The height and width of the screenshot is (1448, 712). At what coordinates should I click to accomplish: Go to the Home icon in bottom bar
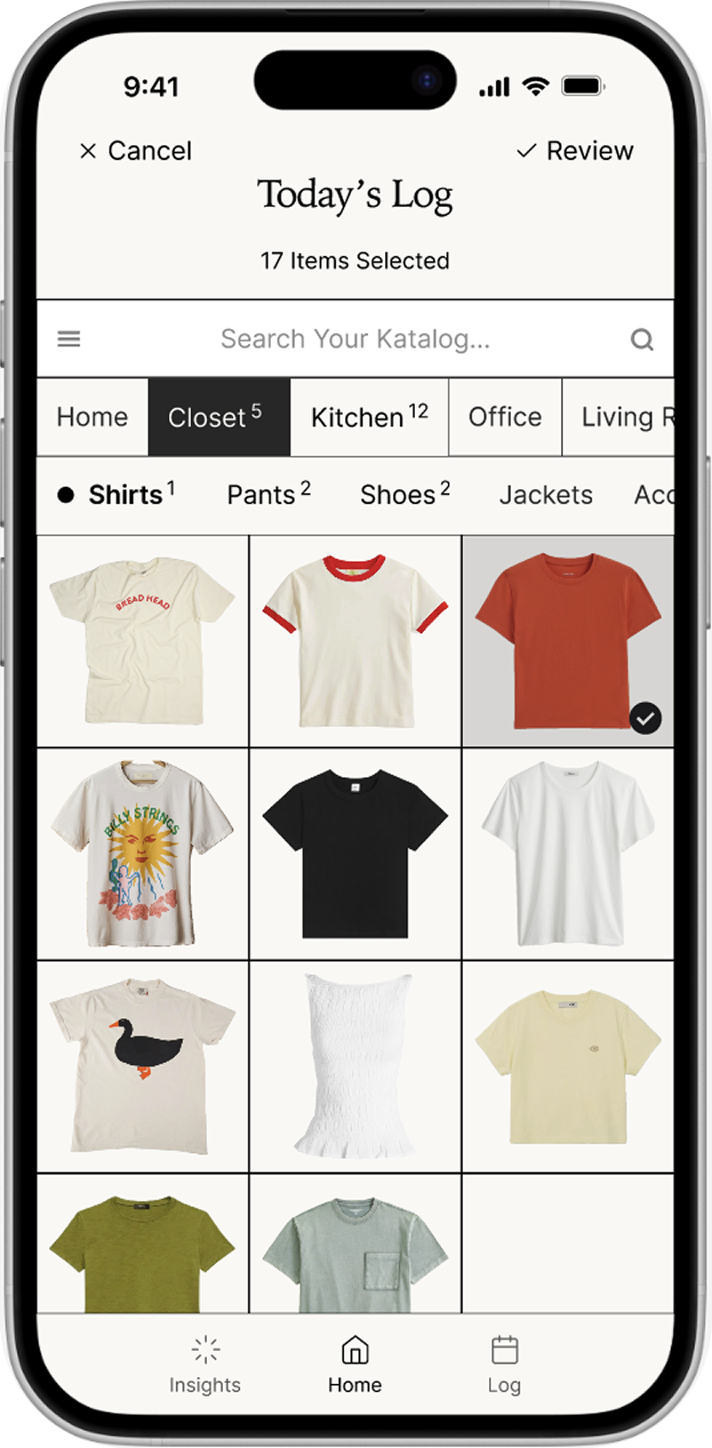[x=355, y=1349]
